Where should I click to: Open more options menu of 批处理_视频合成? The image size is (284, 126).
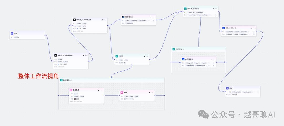click(216, 9)
